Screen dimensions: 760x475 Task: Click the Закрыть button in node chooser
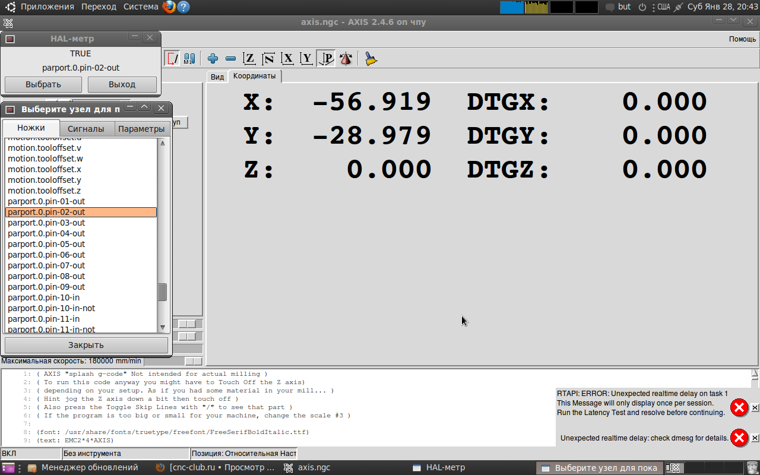pyautogui.click(x=86, y=345)
